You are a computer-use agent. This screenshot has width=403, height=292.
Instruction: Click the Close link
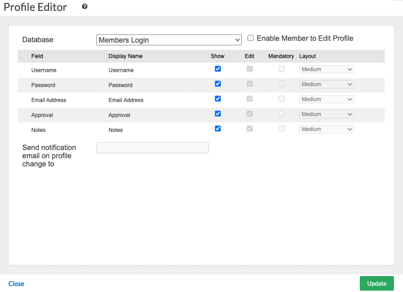pyautogui.click(x=16, y=283)
